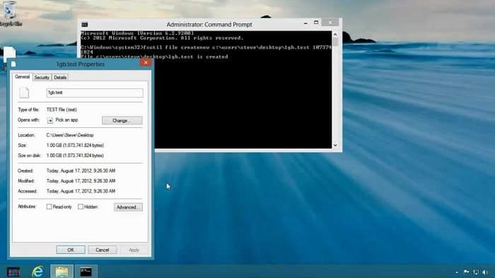The width and height of the screenshot is (495, 278).
Task: Click the file icon in Properties title bar
Action: coord(13,64)
